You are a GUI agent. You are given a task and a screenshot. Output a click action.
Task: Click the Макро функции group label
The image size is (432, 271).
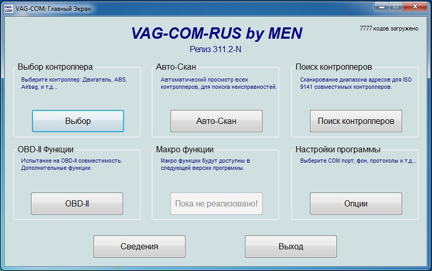(x=184, y=149)
